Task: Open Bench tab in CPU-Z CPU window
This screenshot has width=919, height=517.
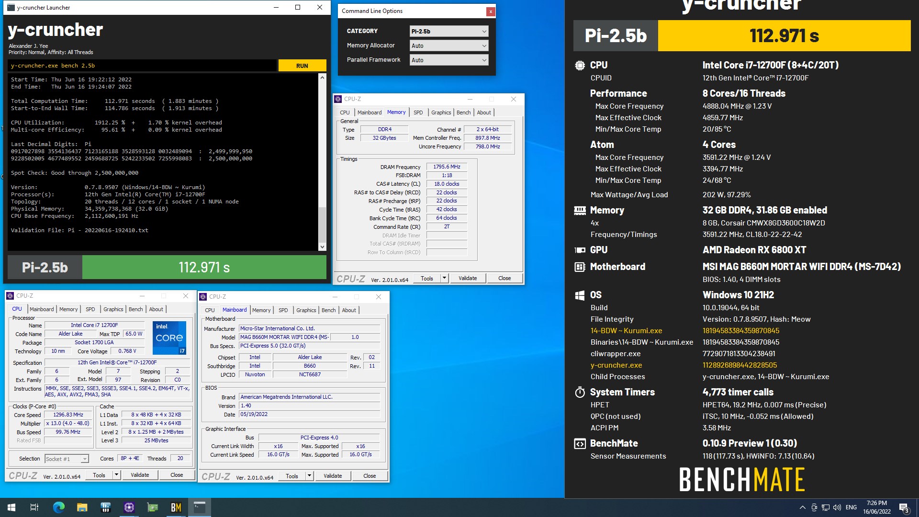Action: pos(136,309)
